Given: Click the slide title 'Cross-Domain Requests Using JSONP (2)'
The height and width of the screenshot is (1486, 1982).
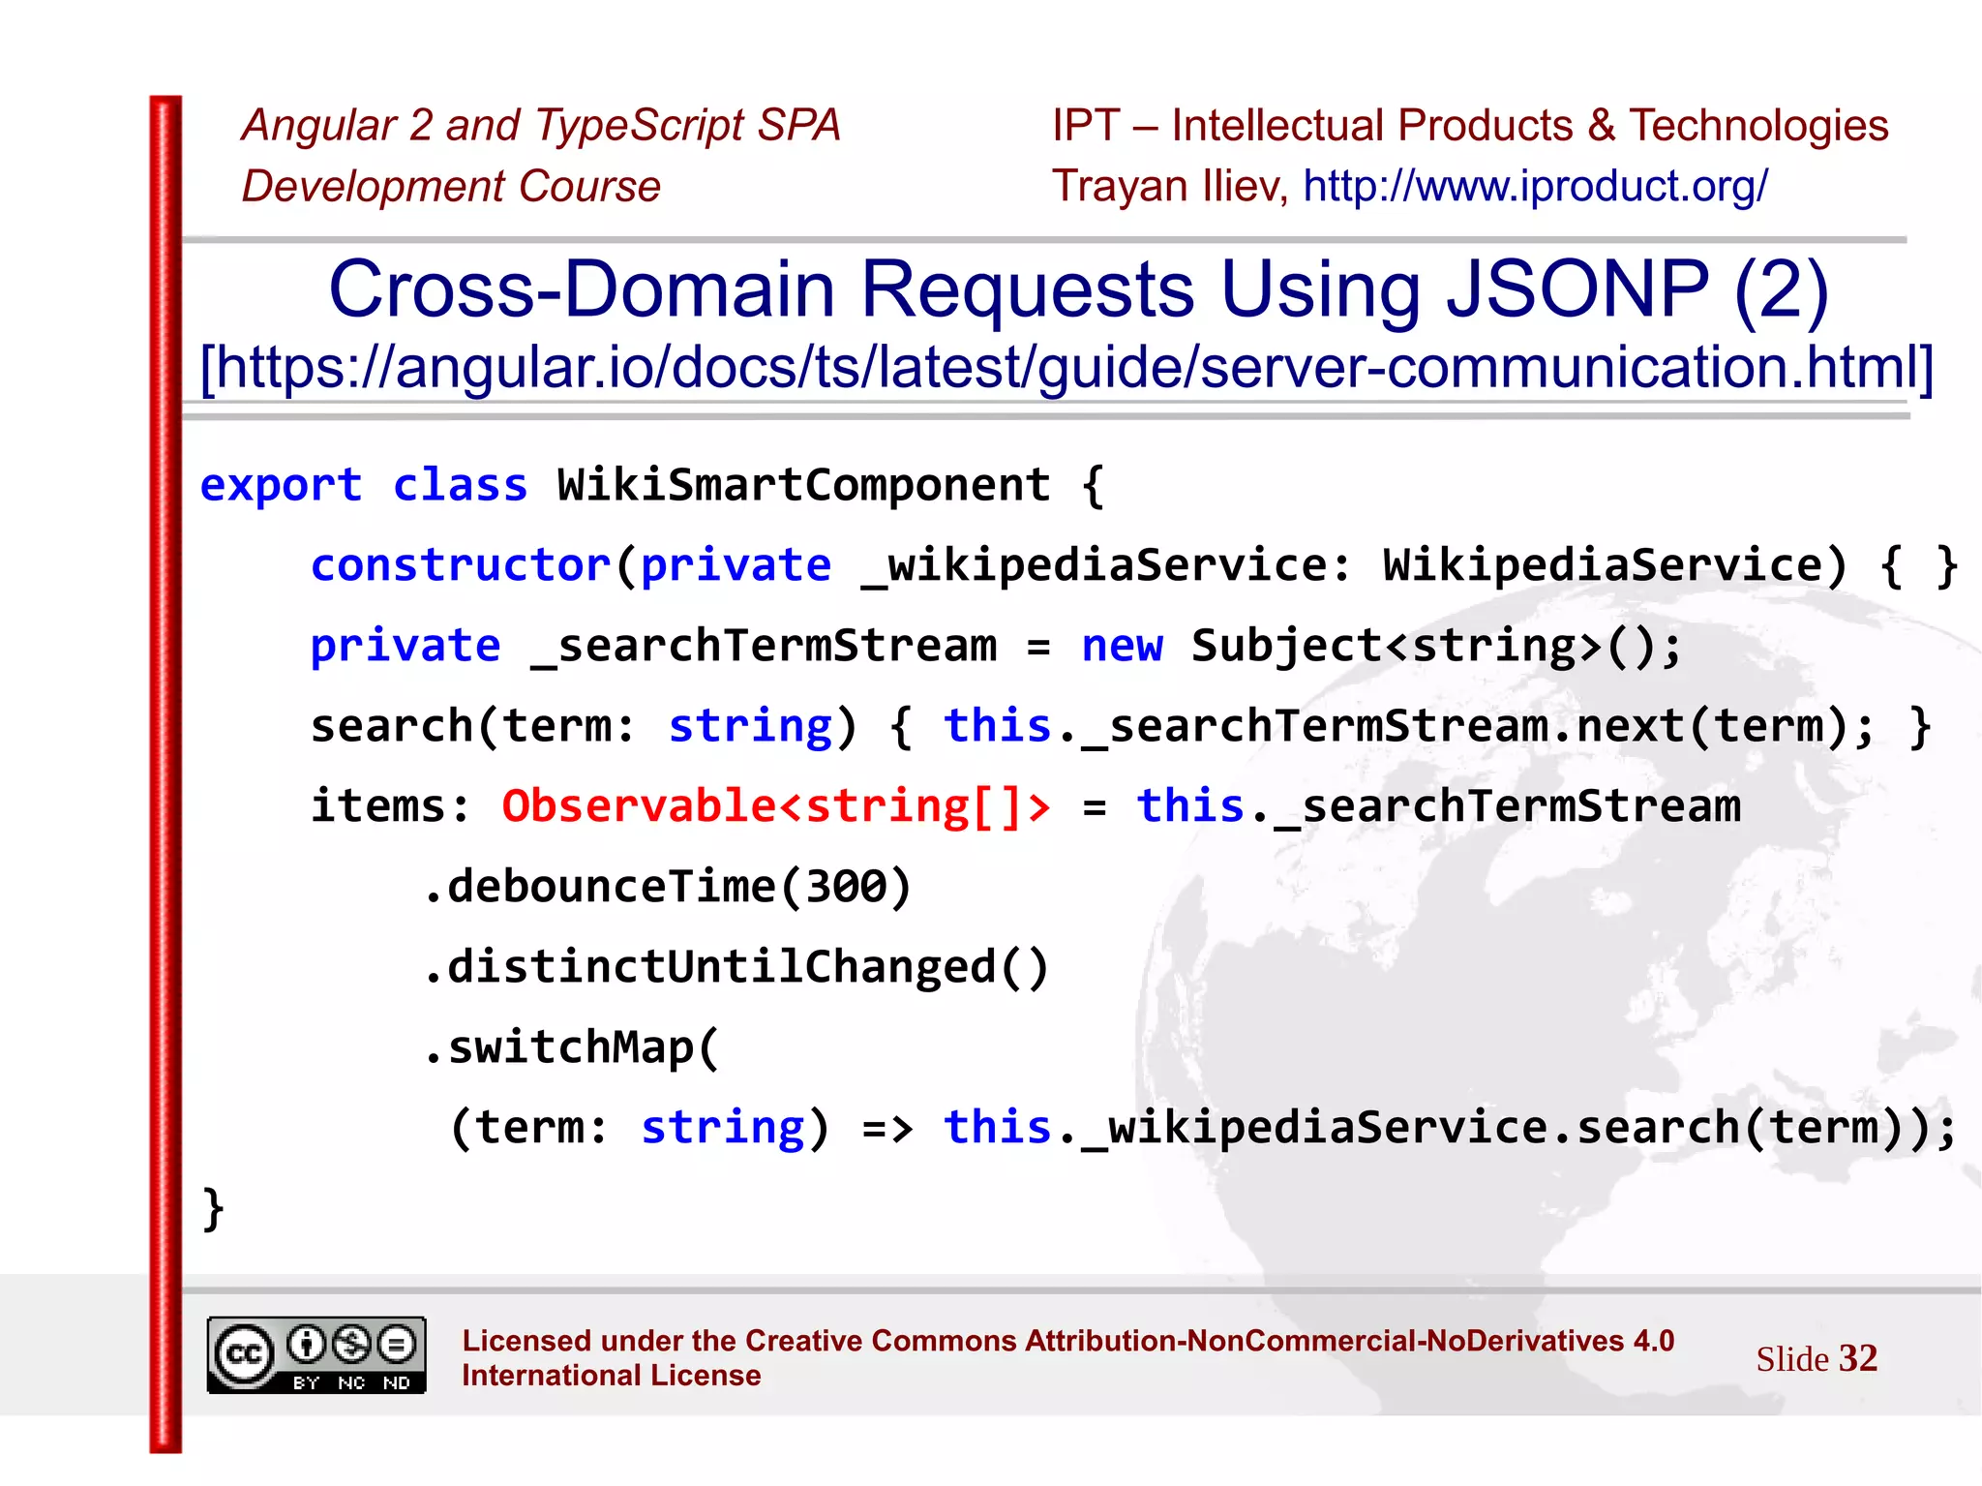Looking at the screenshot, I should point(1078,288).
